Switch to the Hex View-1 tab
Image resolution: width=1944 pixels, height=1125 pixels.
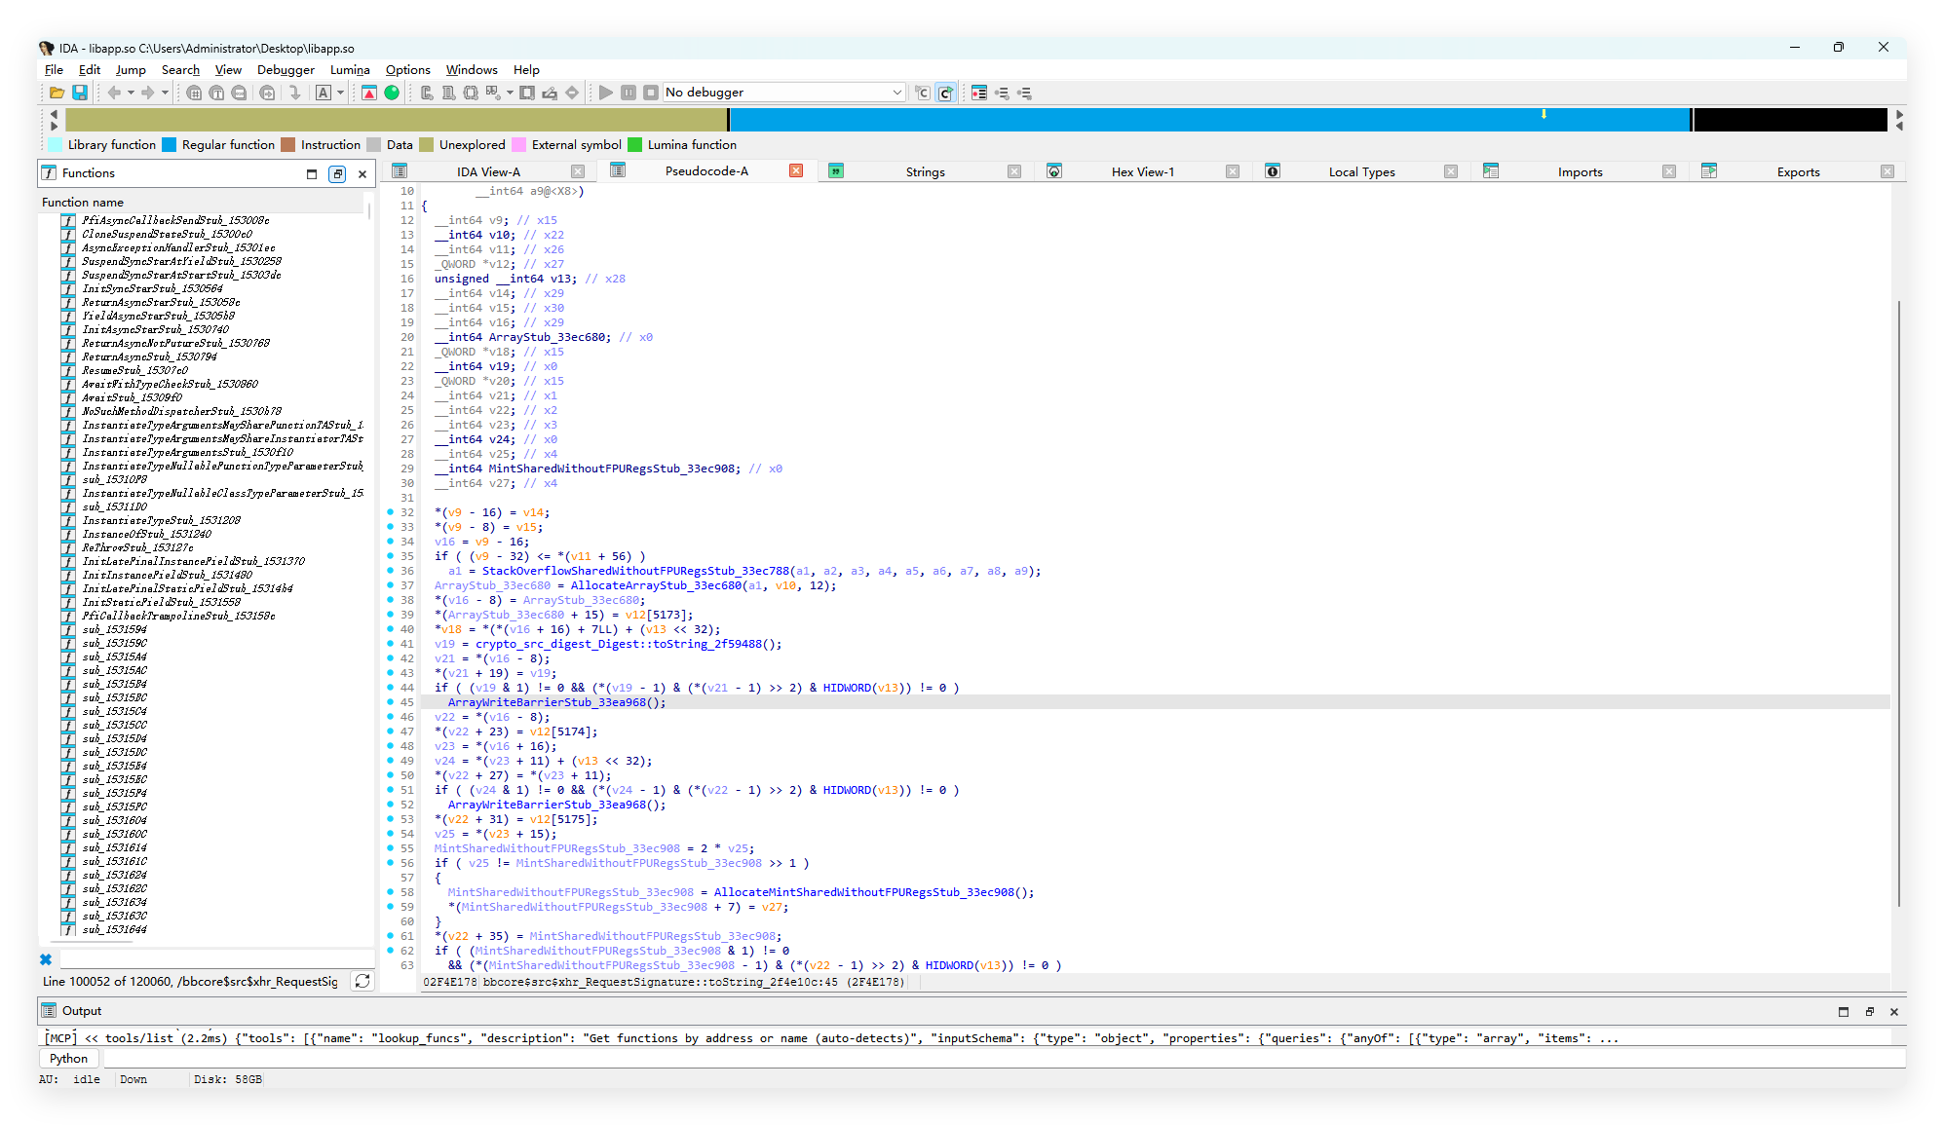pyautogui.click(x=1142, y=172)
